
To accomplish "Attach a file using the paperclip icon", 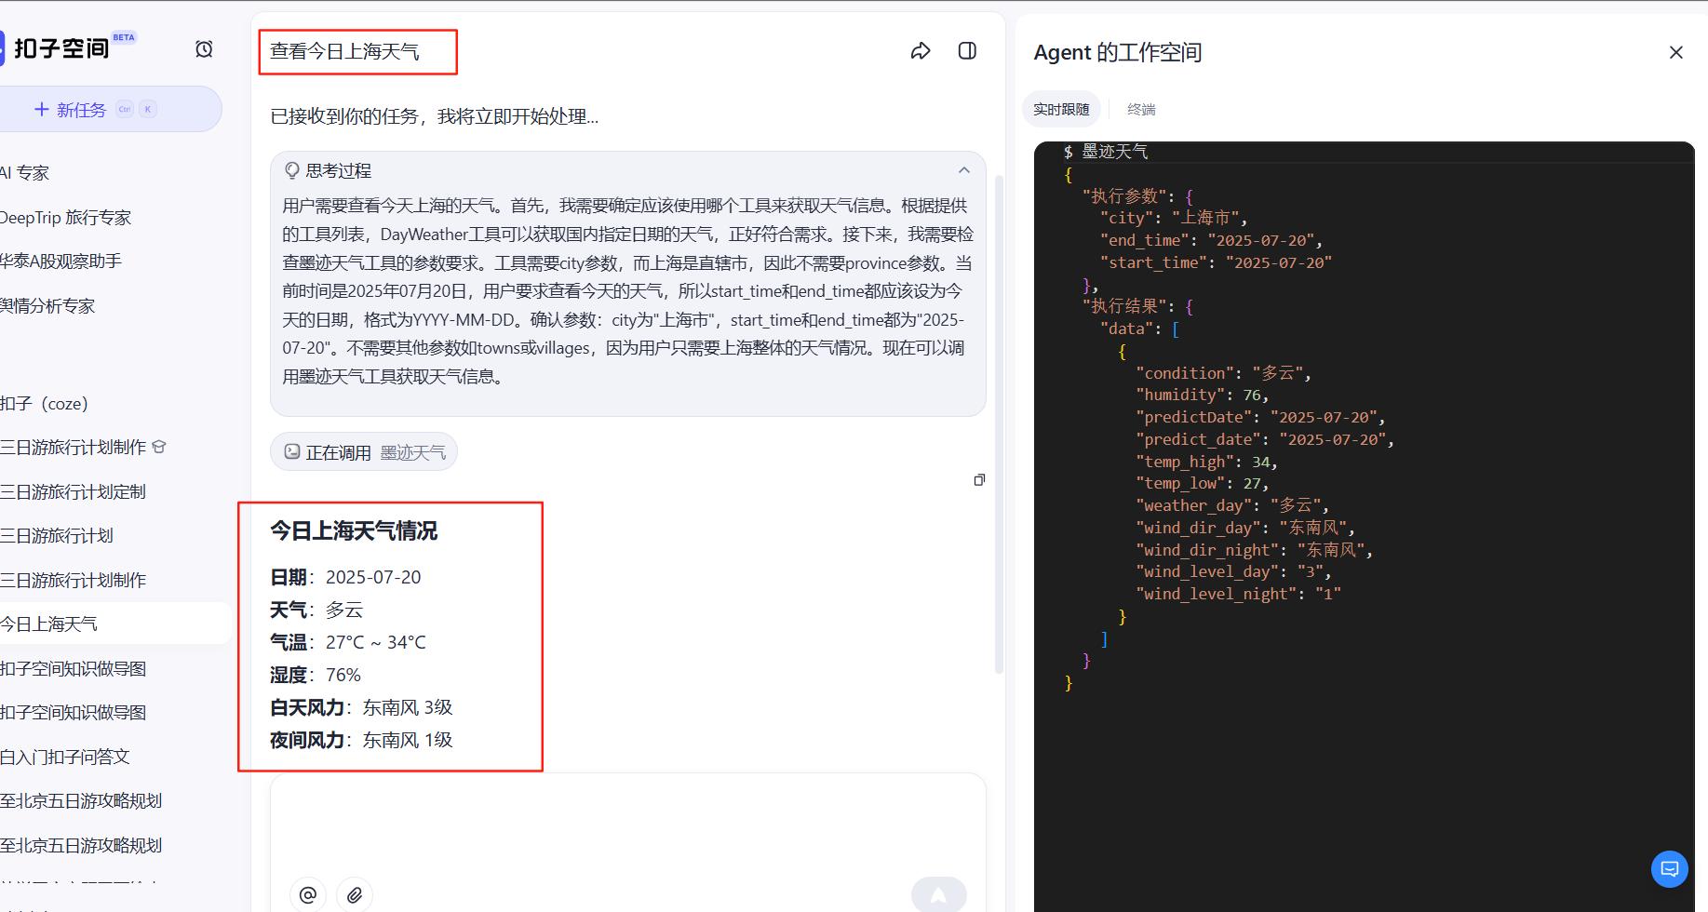I will click(x=354, y=894).
